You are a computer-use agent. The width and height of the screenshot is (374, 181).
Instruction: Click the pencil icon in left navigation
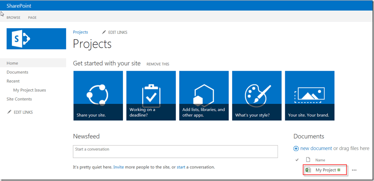(x=9, y=112)
